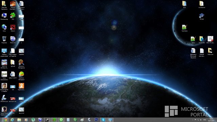Open the Odnoklassniki orange shortcut
Image resolution: width=217 pixels, height=122 pixels.
point(21,87)
